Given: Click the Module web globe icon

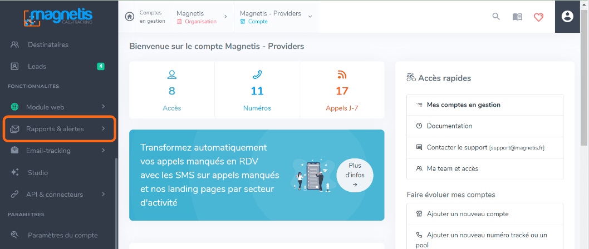Looking at the screenshot, I should tap(14, 107).
